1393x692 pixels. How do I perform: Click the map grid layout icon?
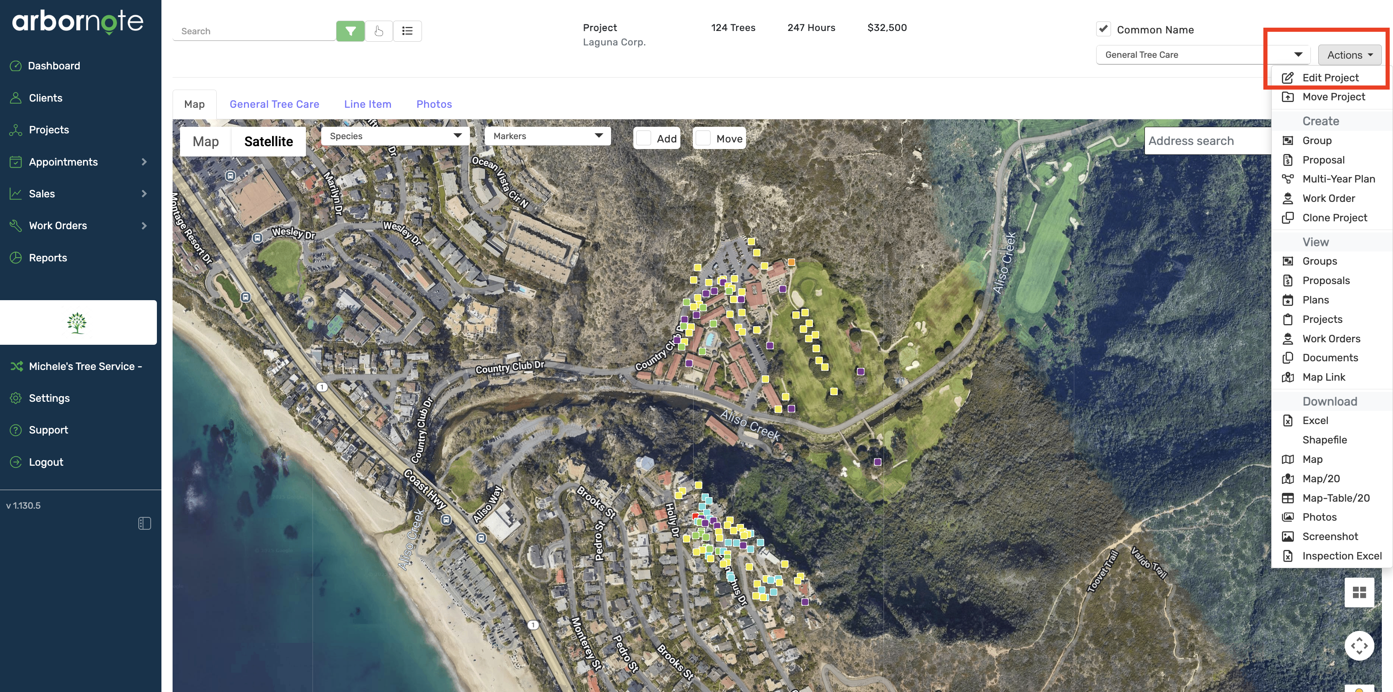pos(1359,592)
